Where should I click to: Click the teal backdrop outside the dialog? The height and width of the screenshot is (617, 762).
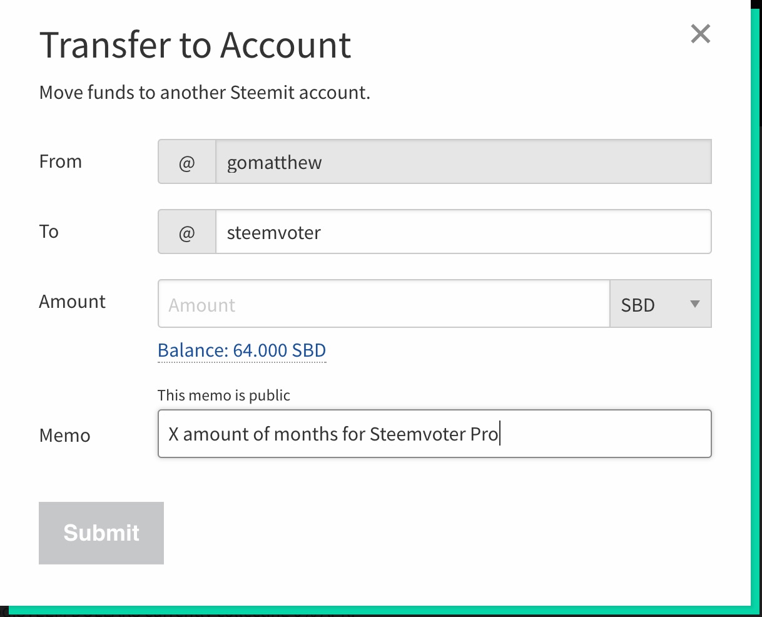756,313
